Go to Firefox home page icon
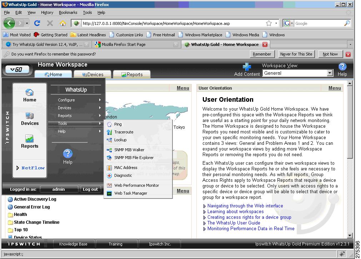 (x=62, y=23)
